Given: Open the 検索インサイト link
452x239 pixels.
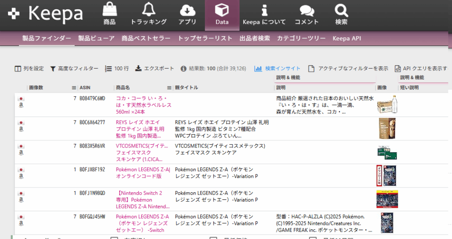Looking at the screenshot, I should coord(277,68).
